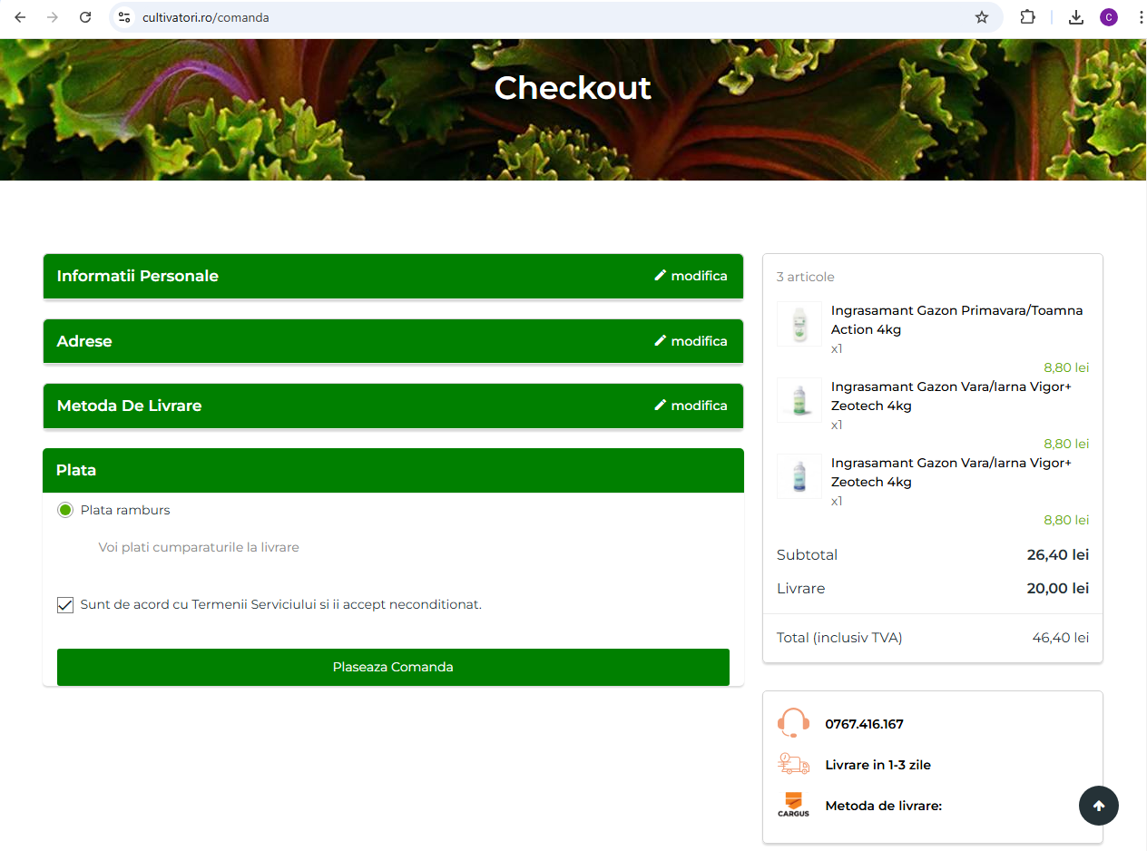Image resolution: width=1147 pixels, height=851 pixels.
Task: Click the Subtotal amount 26,40 lei
Action: click(x=1058, y=554)
